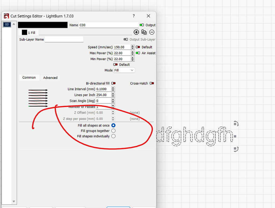
Task: Disable the Output toggle
Action: pyautogui.click(x=142, y=25)
